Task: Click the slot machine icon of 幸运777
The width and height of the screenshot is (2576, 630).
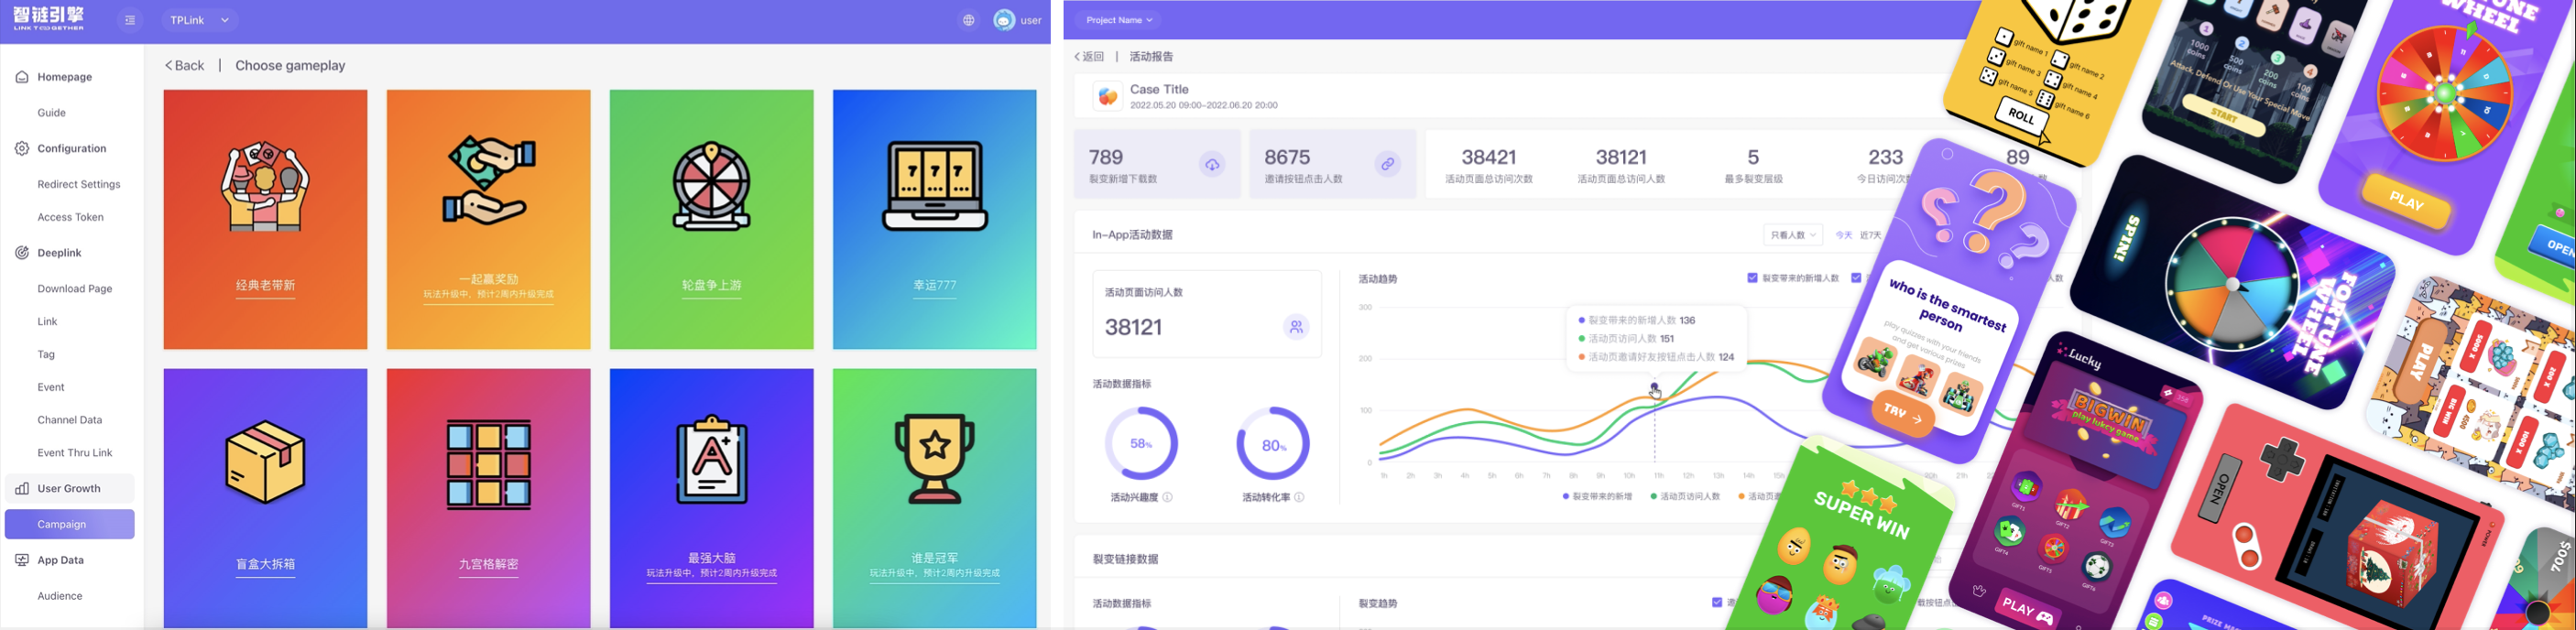Action: pos(935,186)
